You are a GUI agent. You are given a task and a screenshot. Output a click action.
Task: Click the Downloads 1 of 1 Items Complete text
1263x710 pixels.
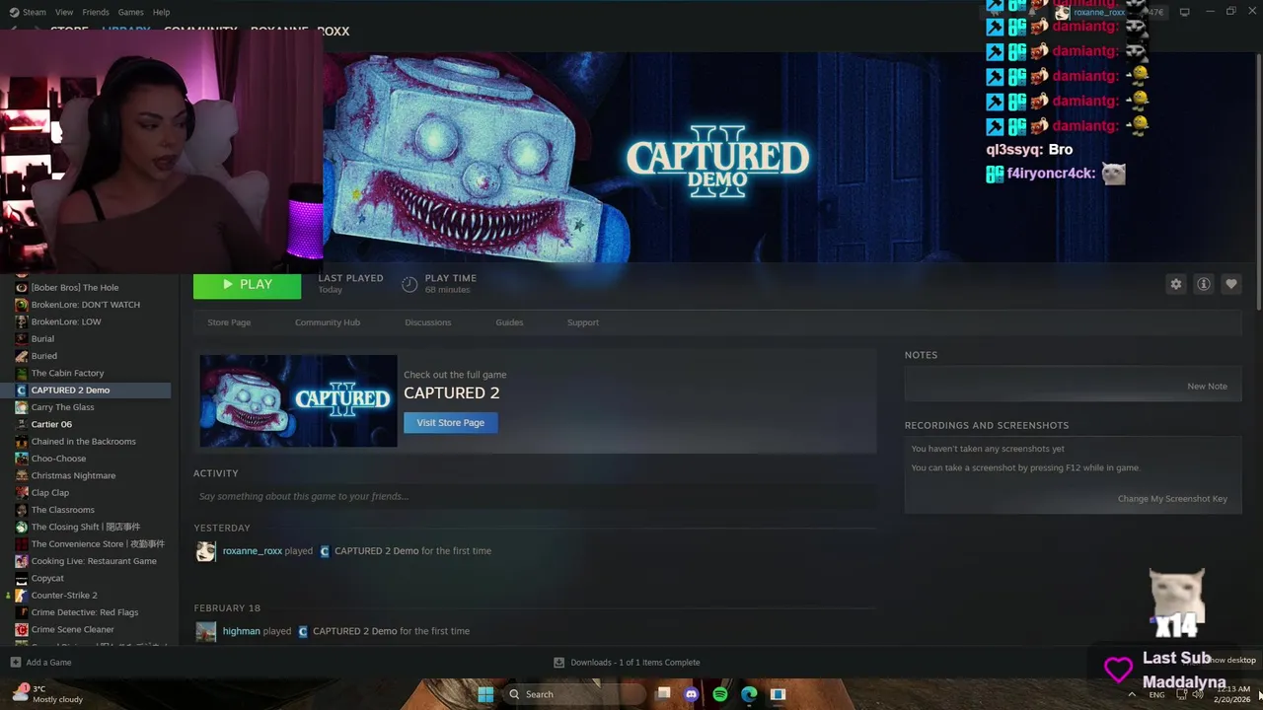(635, 663)
